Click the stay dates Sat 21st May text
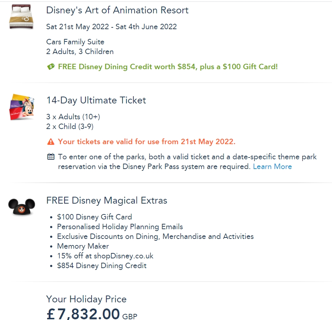 click(x=111, y=27)
